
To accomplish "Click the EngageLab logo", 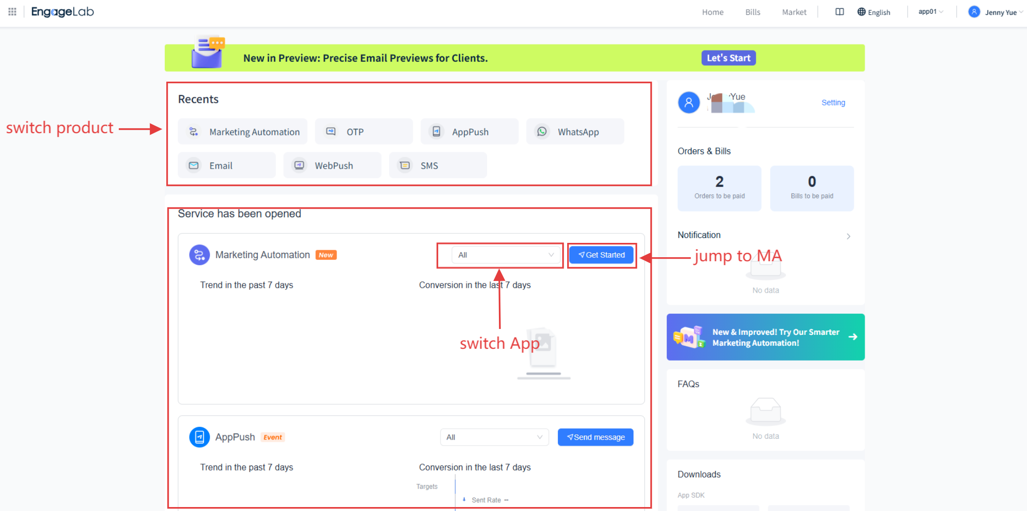I will point(62,12).
